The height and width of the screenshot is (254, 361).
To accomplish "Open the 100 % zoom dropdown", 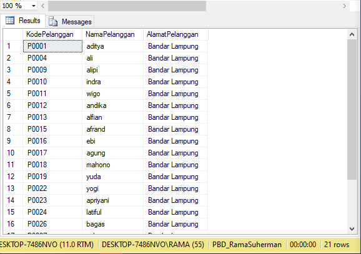I will [x=34, y=6].
